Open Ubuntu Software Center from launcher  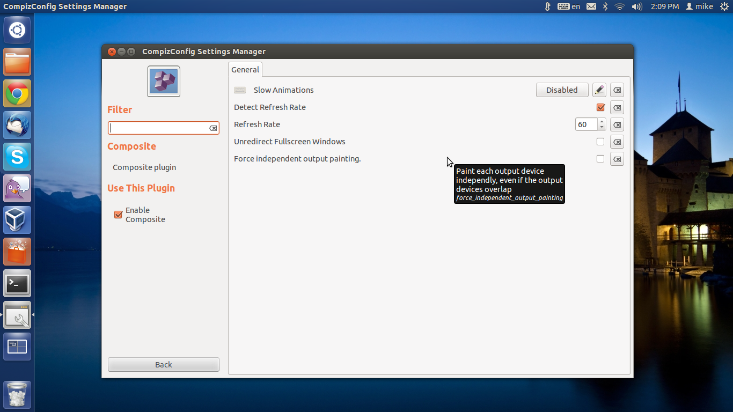click(17, 252)
